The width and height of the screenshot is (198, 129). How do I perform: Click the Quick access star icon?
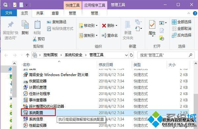[10, 69]
